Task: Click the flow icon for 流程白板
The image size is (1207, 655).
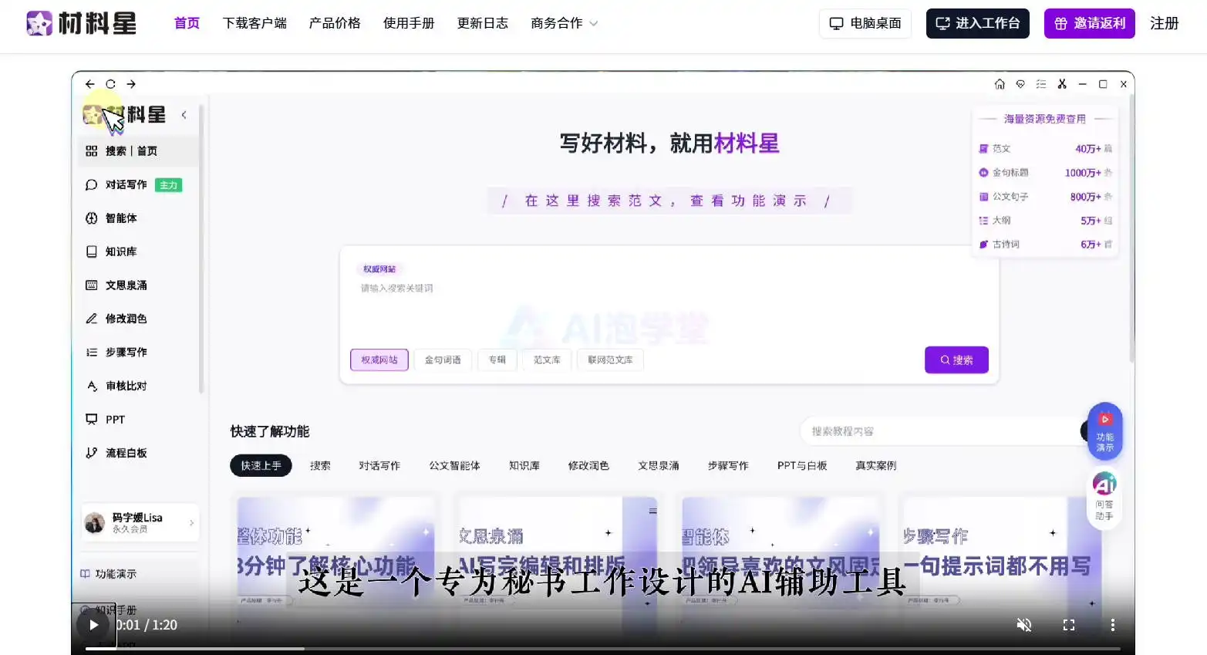Action: [92, 453]
